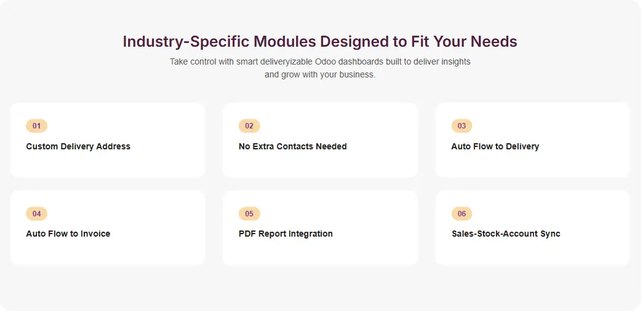Open the Custom Delivery Address title
This screenshot has height=311, width=643.
(x=78, y=146)
